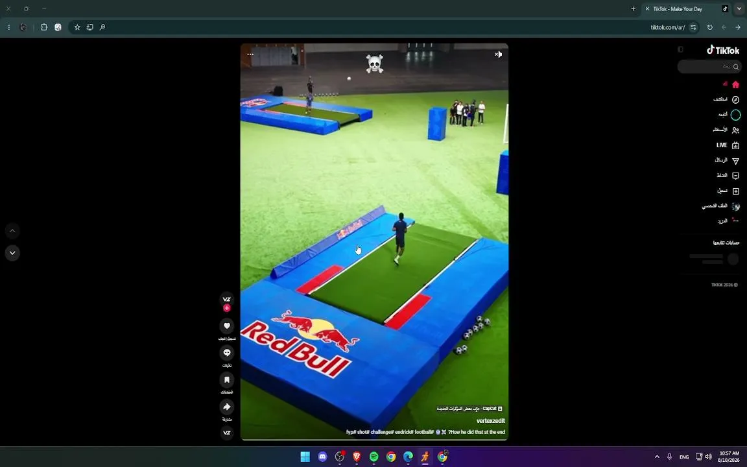The image size is (747, 467).
Task: Click the tiktok.com/ar/ address bar
Action: click(x=383, y=27)
